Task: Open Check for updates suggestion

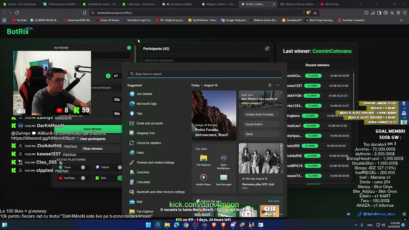Action: coord(145,143)
